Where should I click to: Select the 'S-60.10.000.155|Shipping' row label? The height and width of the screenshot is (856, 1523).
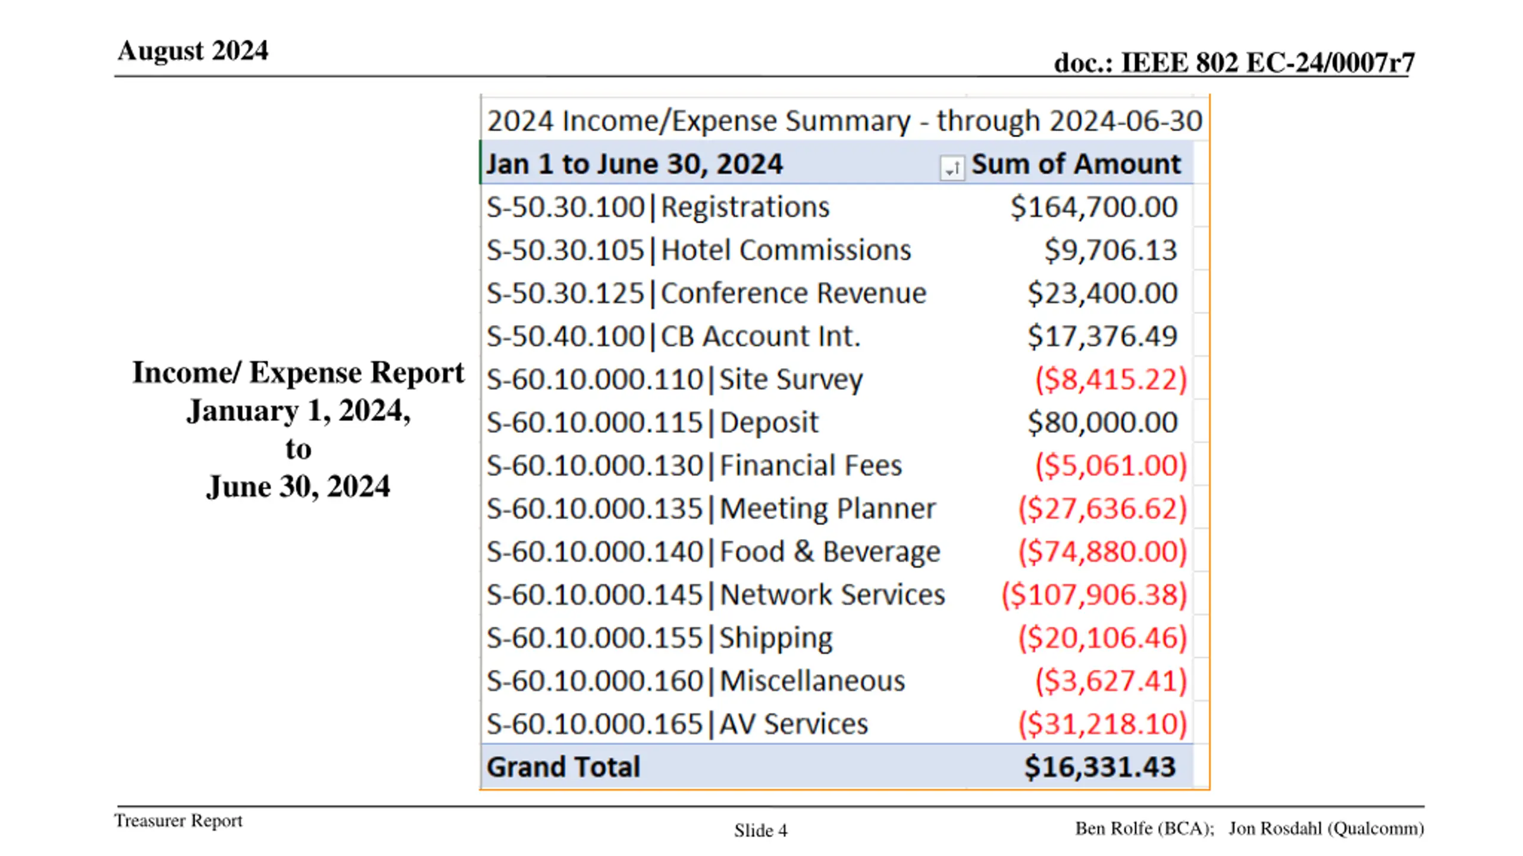tap(660, 638)
